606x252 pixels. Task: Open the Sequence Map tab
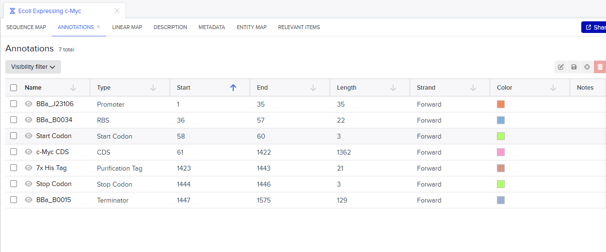tap(26, 27)
